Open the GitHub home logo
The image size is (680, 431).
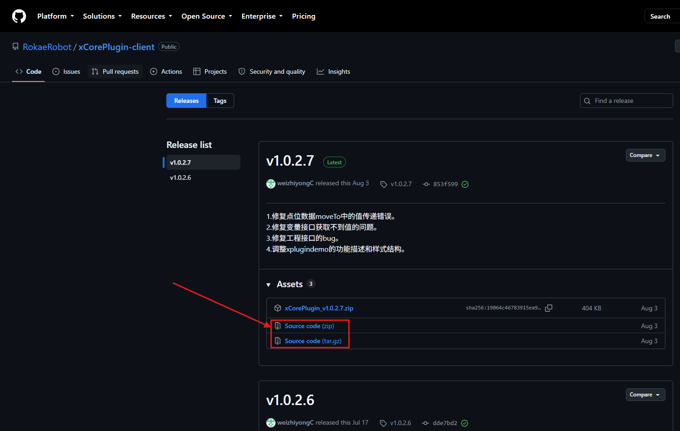coord(19,16)
